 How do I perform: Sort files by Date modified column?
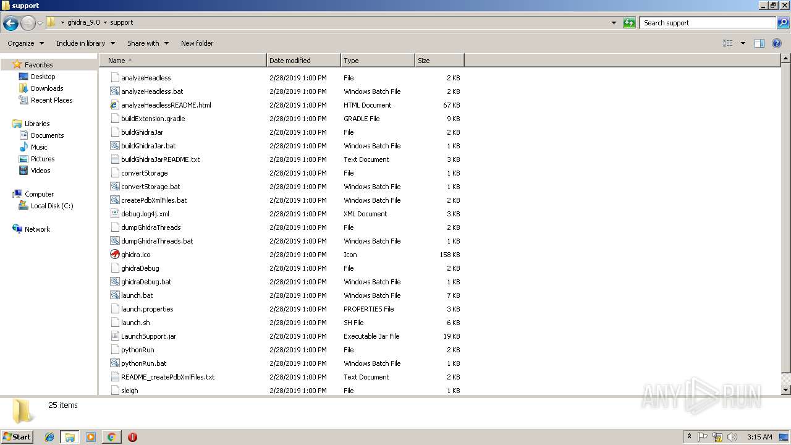(x=303, y=61)
